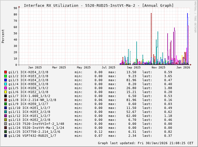Select legend label gi1/10 ICX-H2E1_1/2/7

(x=29, y=108)
